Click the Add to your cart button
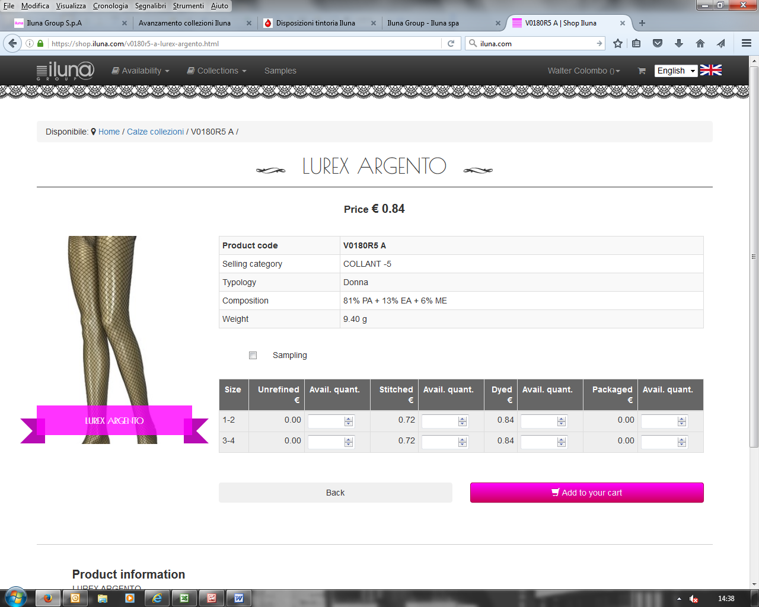Screen dimensions: 759x607 point(586,493)
